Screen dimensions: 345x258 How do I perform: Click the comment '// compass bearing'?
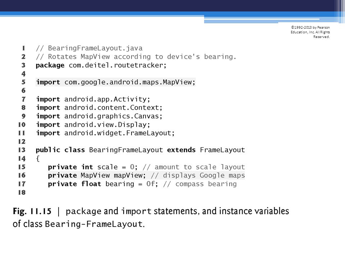[x=200, y=184]
